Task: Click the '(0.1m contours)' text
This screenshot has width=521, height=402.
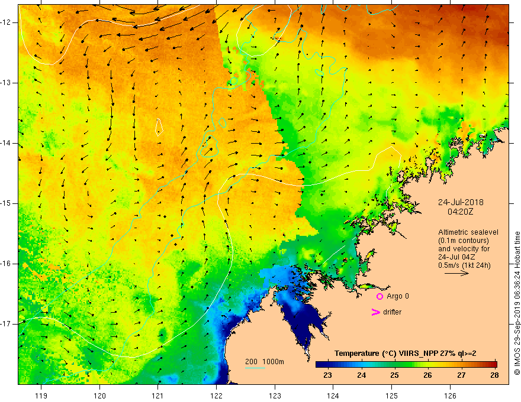Action: 464,241
